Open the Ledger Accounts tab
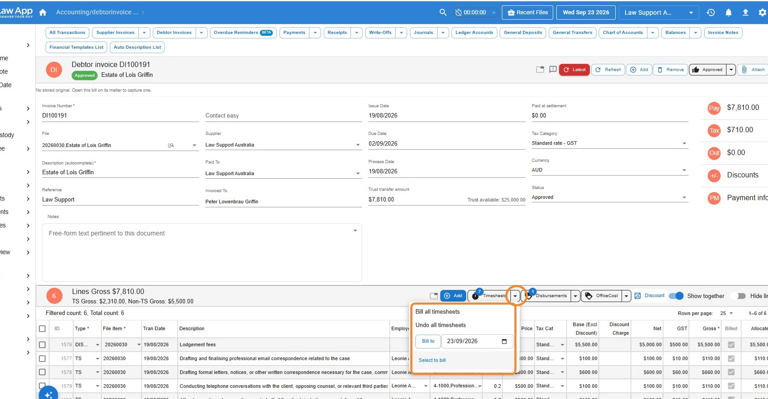 (x=474, y=33)
